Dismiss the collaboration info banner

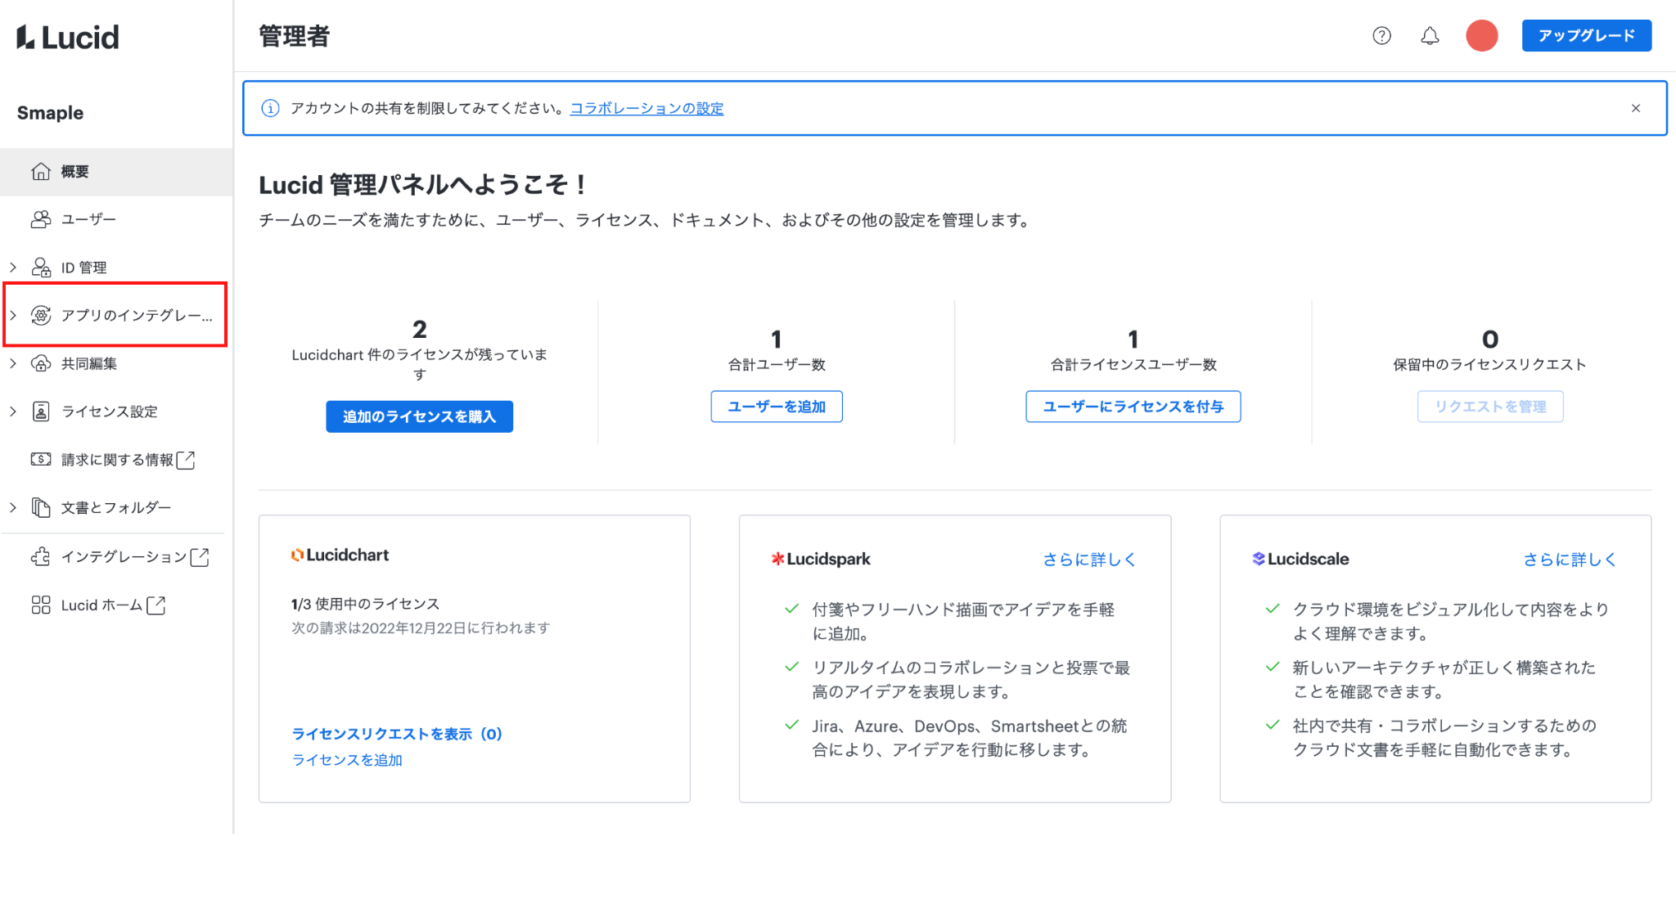click(x=1635, y=108)
